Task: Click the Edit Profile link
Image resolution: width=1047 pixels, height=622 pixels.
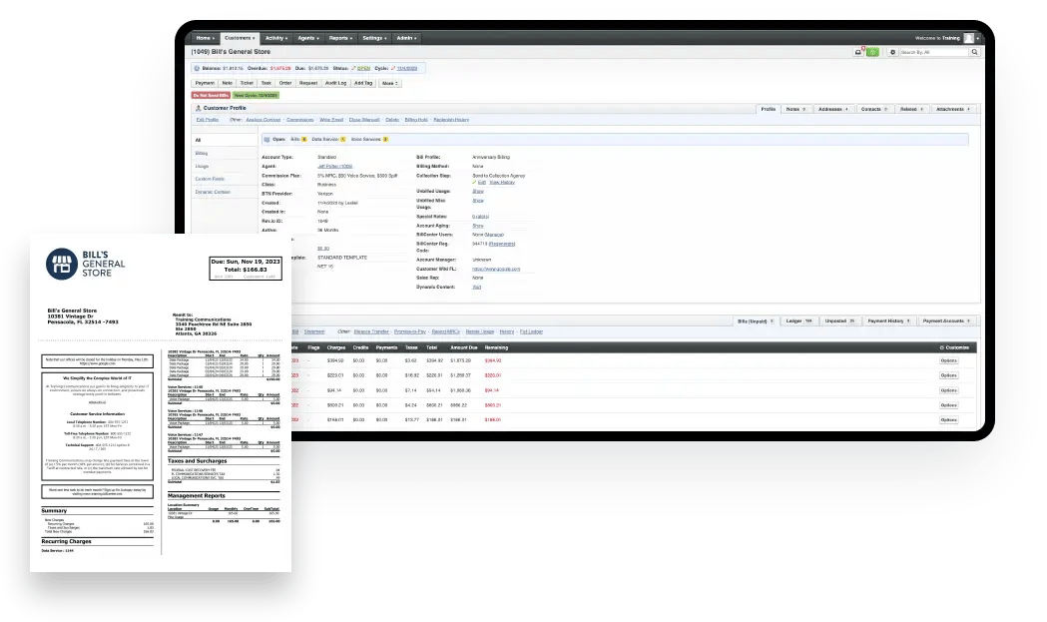Action: coord(208,120)
